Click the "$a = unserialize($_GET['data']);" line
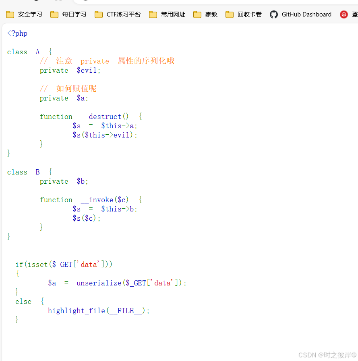Image resolution: width=358 pixels, height=361 pixels. [117, 283]
